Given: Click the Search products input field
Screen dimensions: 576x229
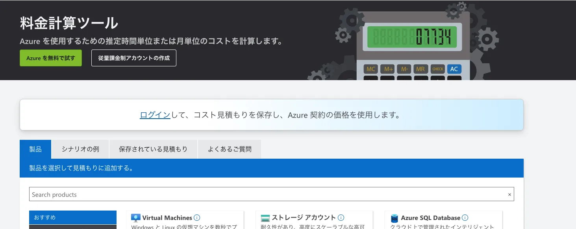Looking at the screenshot, I should [x=272, y=194].
